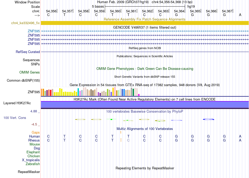249x178 pixels.
Task: Click the 54,362 position on chr4 ruler
Action: pyautogui.click(x=147, y=11)
